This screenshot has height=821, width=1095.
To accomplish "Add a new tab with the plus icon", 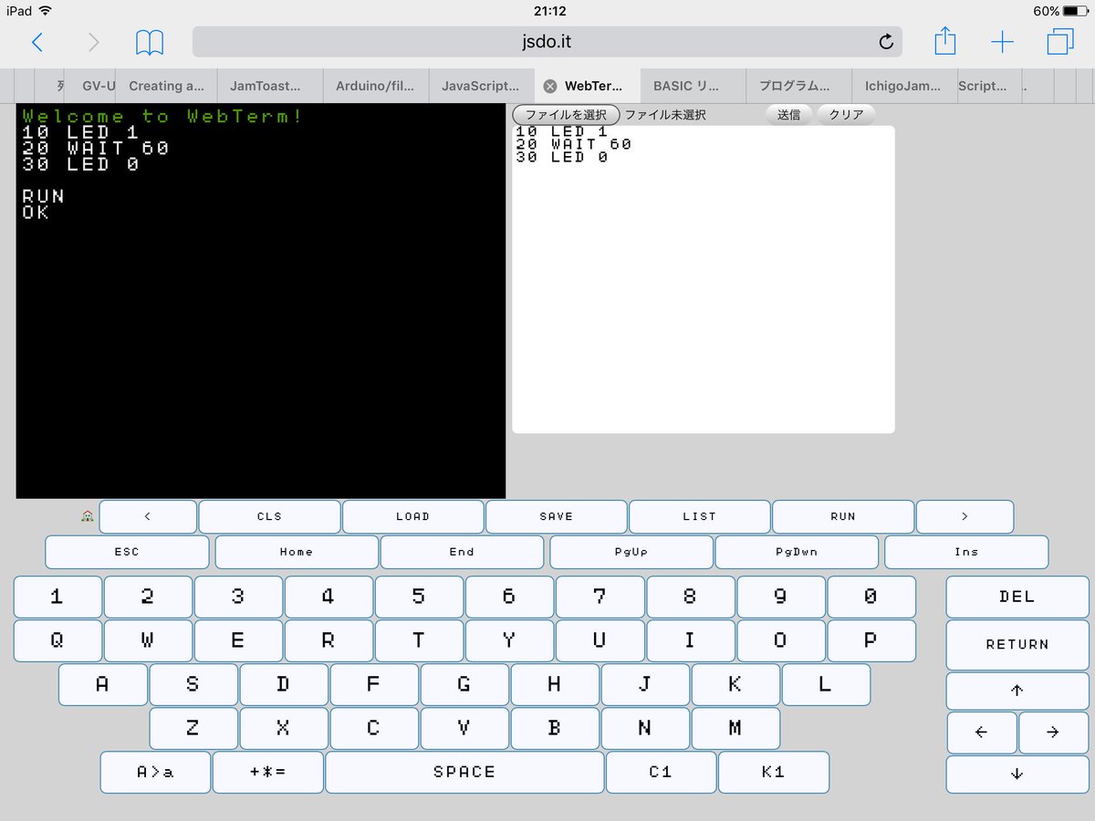I will click(1002, 42).
